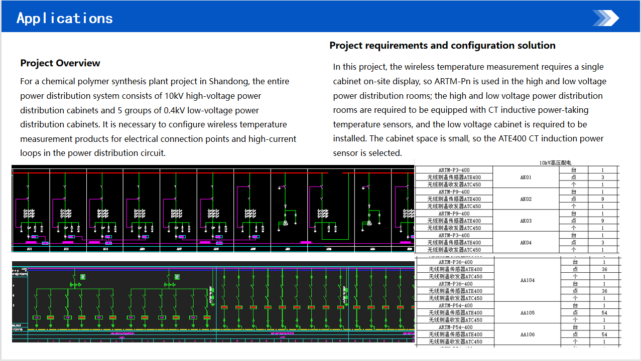
Task: Click 无线测温收发器ATC450 in the AA105 group
Action: (x=455, y=320)
